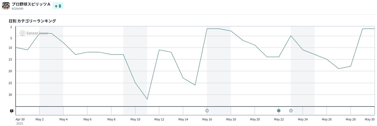The height and width of the screenshot is (126, 377).
Task: Open the プロ野球スピリッツA app title link
Action: [x=31, y=4]
